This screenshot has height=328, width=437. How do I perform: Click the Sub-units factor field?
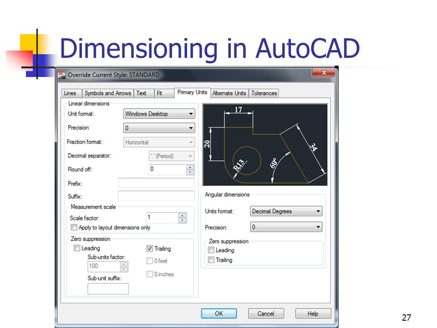tap(104, 266)
